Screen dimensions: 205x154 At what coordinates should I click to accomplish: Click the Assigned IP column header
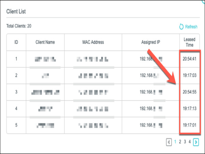tap(151, 42)
